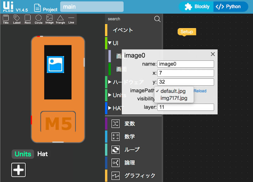Expand the Units block category
The width and height of the screenshot is (253, 182).
(x=110, y=95)
